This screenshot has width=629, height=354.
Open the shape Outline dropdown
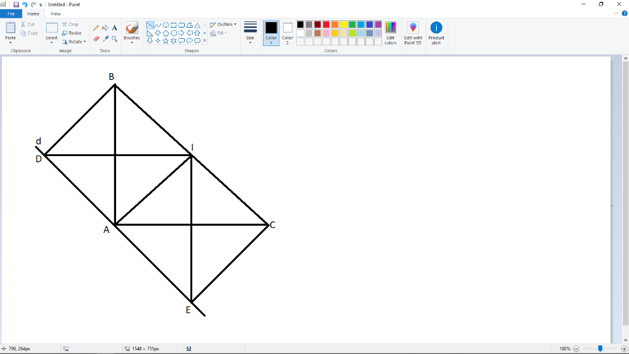pyautogui.click(x=223, y=25)
